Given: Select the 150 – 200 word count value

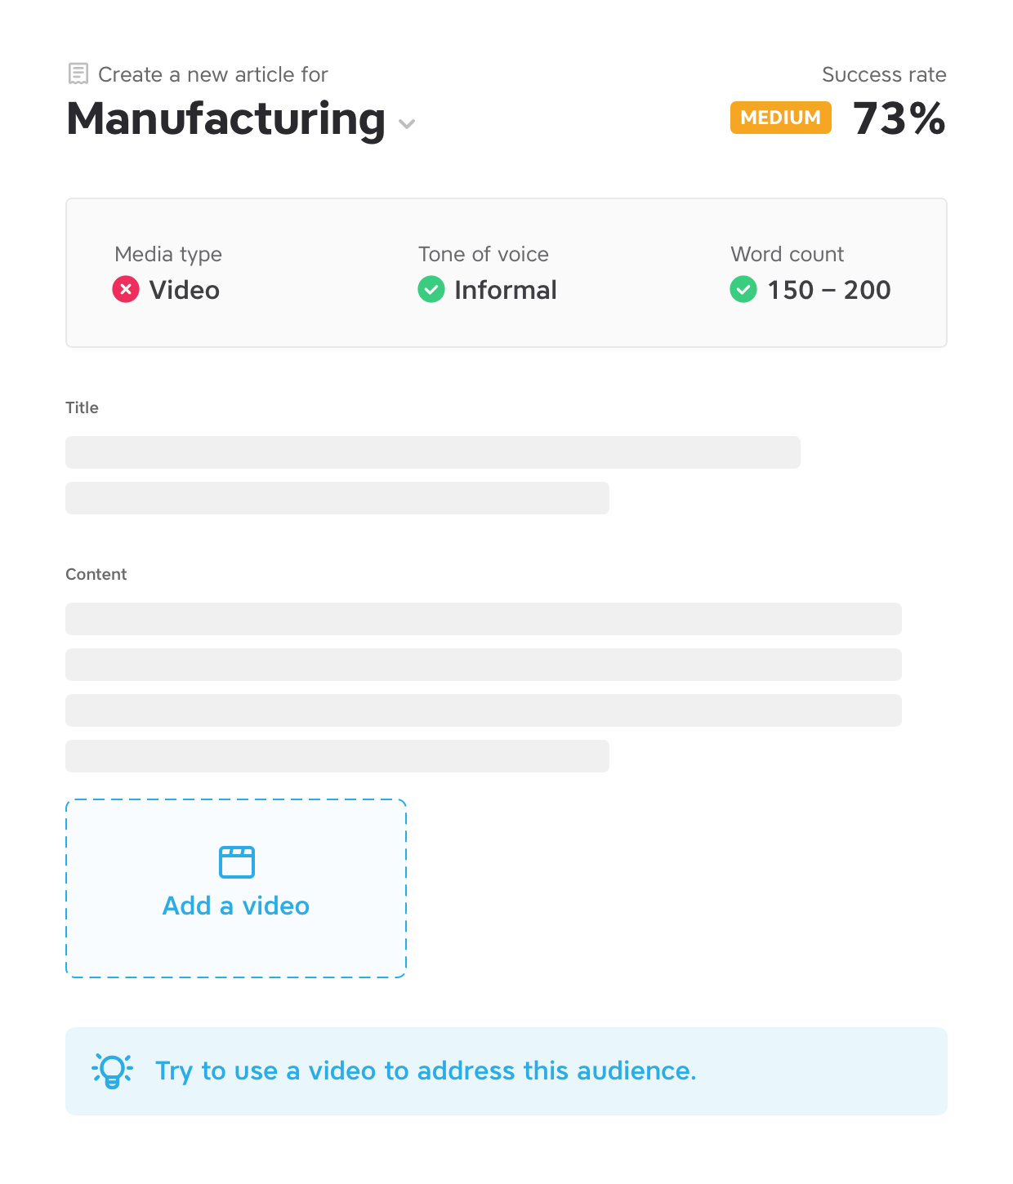Looking at the screenshot, I should pos(829,290).
